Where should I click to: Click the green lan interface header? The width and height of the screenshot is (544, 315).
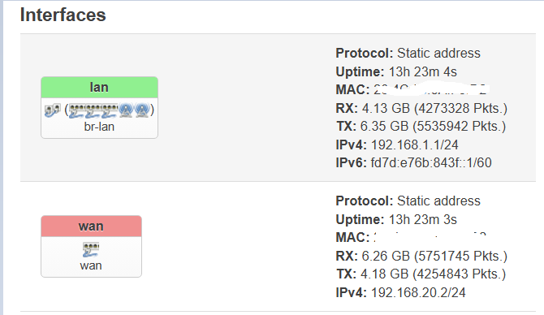(100, 88)
